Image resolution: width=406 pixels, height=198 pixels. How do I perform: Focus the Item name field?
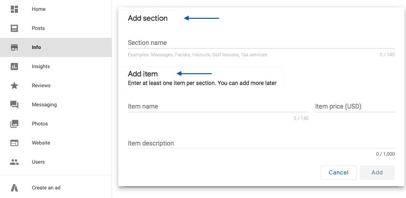tap(218, 107)
